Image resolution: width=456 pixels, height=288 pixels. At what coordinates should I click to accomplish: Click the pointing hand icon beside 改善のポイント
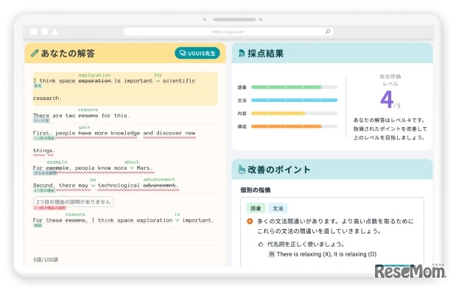pos(242,170)
